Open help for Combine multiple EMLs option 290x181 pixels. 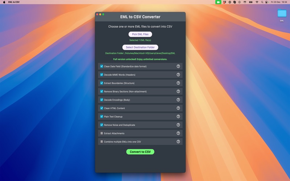click(178, 142)
